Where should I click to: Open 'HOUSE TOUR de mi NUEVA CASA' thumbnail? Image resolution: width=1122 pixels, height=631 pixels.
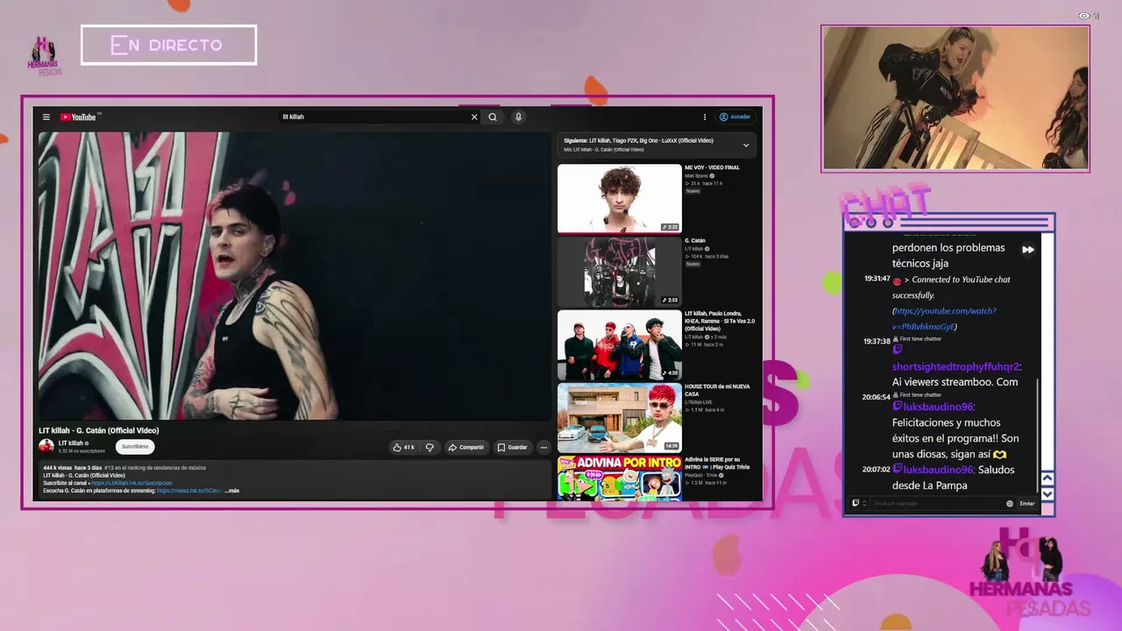620,417
